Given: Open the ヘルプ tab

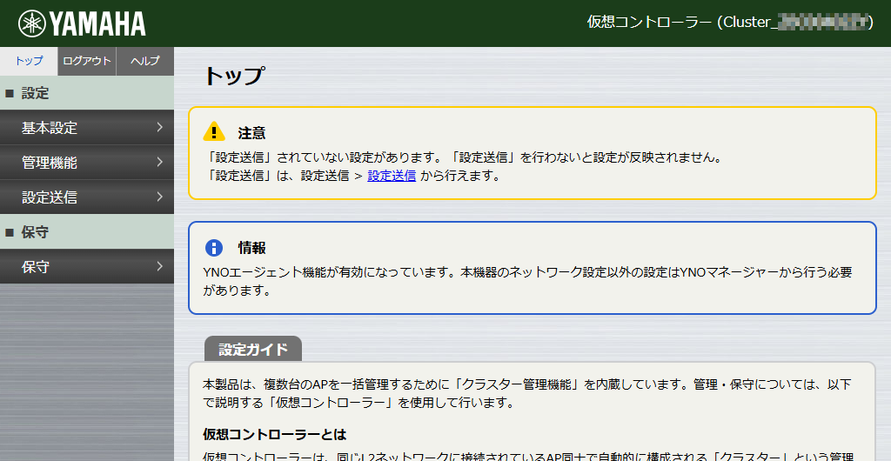Looking at the screenshot, I should (x=144, y=61).
